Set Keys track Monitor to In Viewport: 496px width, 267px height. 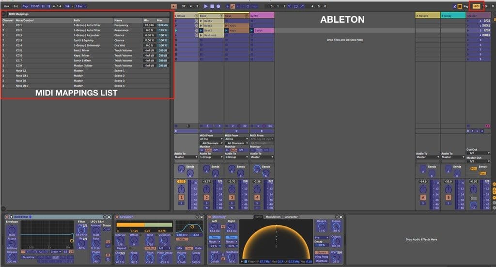point(227,150)
